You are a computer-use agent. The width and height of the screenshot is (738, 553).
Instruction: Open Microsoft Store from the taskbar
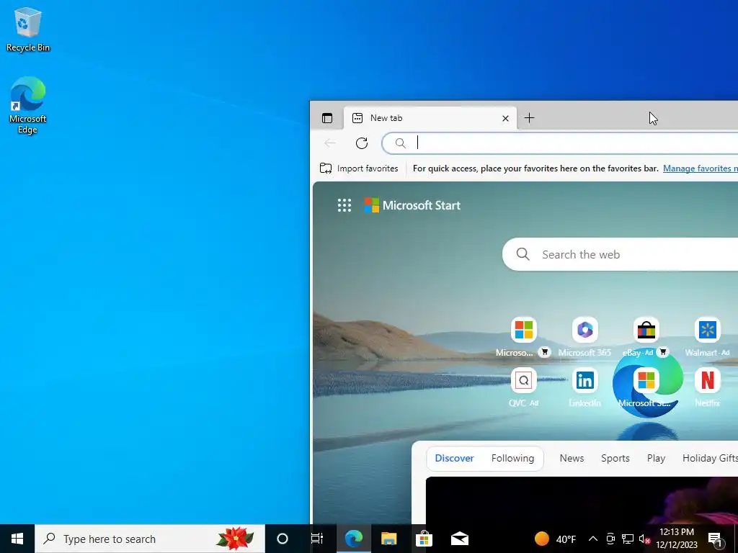click(424, 539)
